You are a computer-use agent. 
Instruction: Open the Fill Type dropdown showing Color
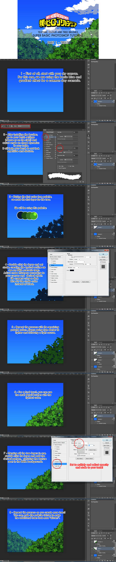click(76, 268)
